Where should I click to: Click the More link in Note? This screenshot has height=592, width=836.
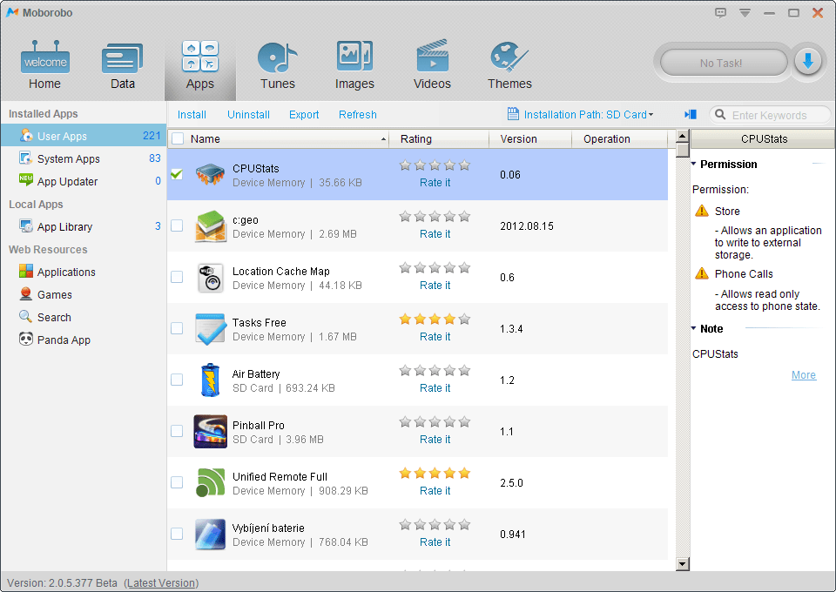(x=804, y=375)
